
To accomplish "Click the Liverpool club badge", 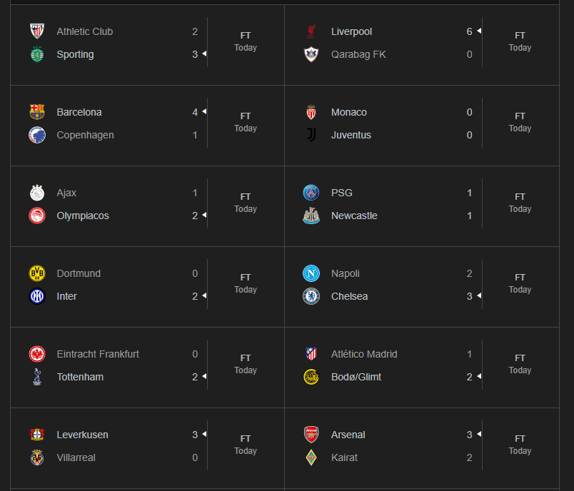I will point(311,31).
